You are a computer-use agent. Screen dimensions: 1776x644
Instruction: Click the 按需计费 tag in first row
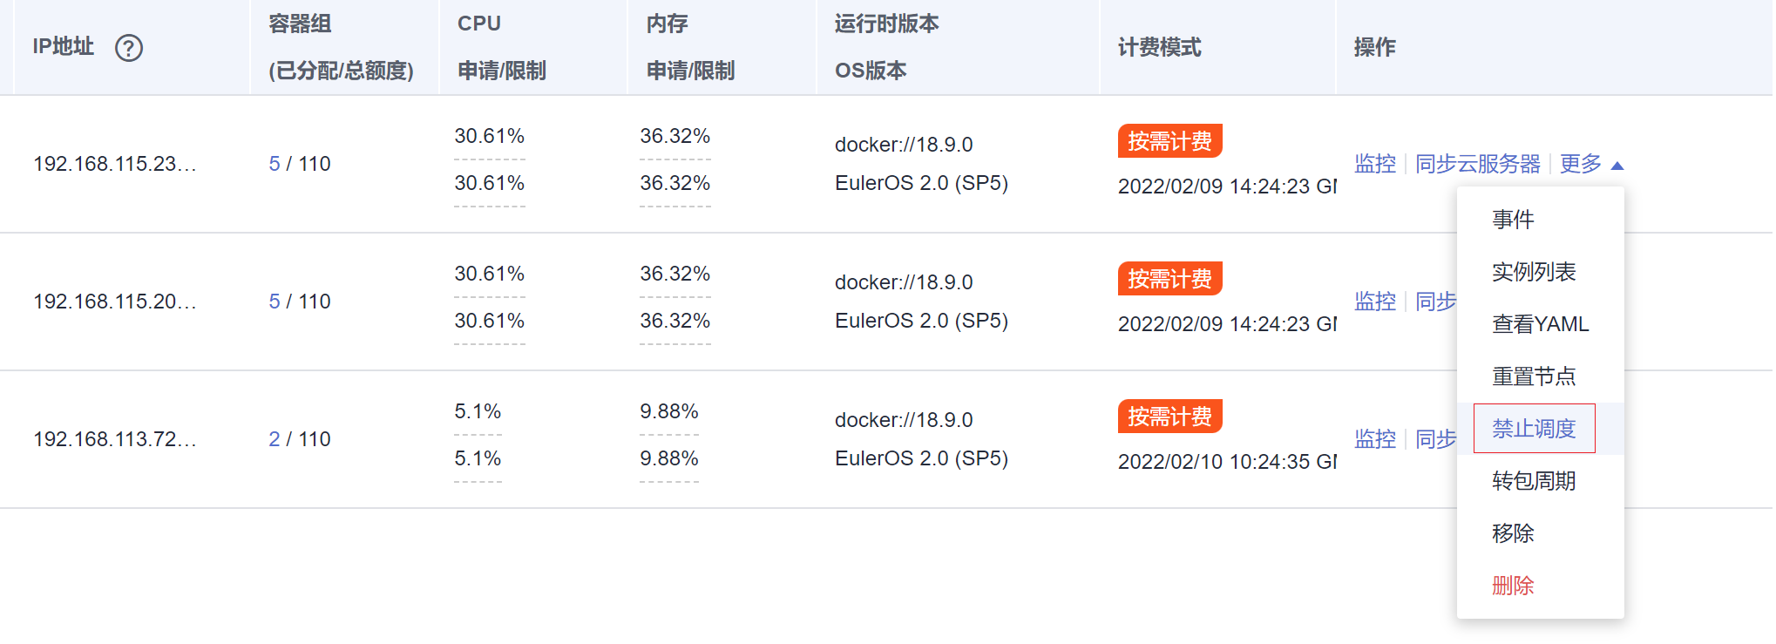pos(1169,141)
